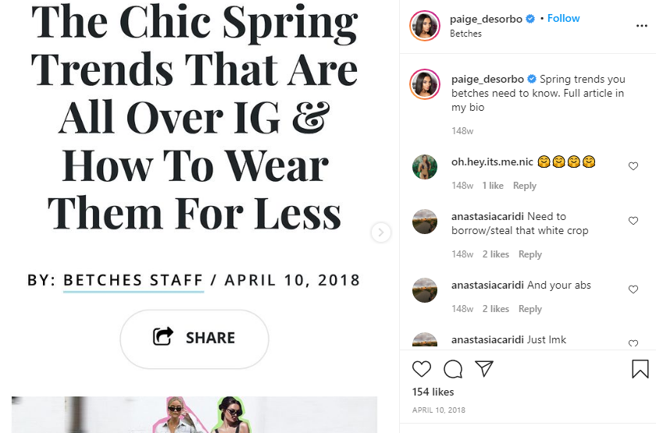Open the BETCHES STAFF author link
The height and width of the screenshot is (433, 656).
click(x=134, y=280)
